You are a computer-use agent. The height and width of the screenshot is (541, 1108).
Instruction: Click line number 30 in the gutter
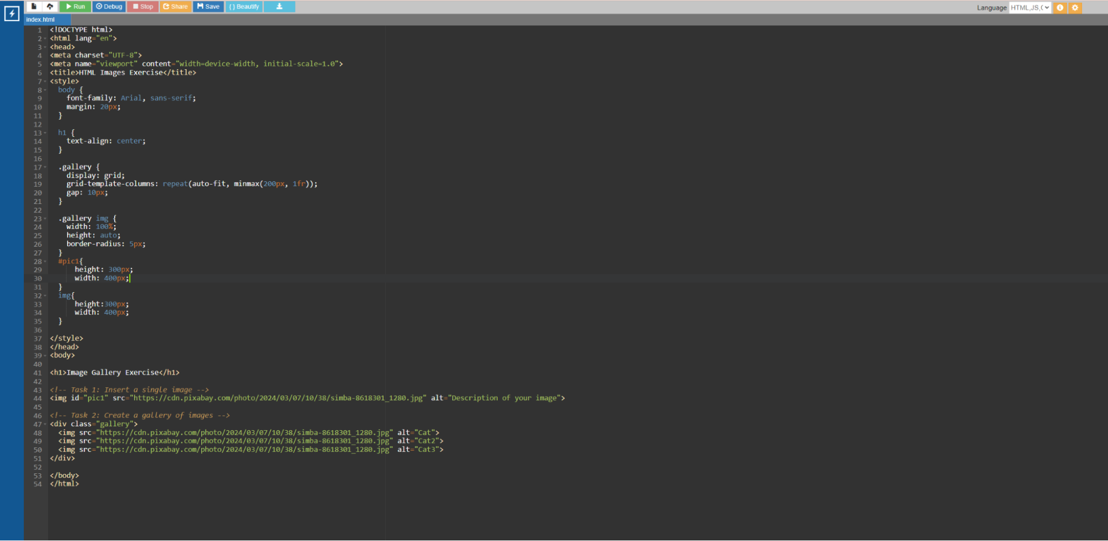(x=37, y=279)
